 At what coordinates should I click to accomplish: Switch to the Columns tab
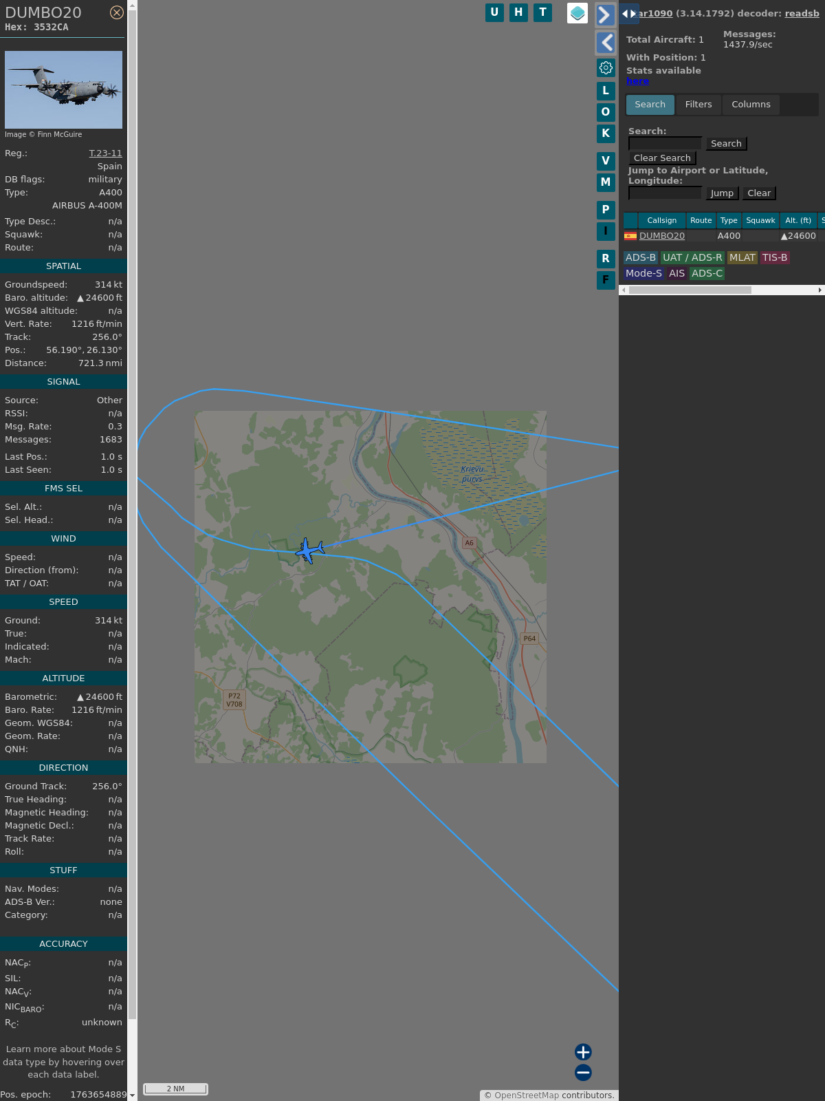751,105
